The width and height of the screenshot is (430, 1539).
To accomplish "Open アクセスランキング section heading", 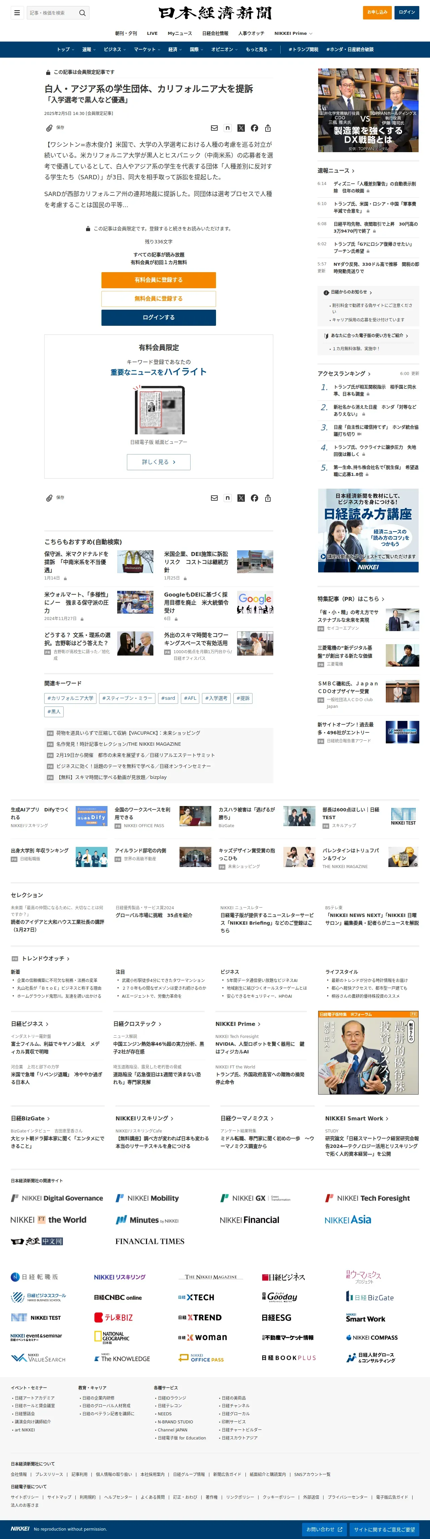I will [x=344, y=373].
